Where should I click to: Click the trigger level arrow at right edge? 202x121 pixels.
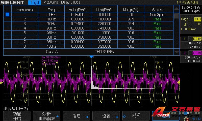(179, 82)
